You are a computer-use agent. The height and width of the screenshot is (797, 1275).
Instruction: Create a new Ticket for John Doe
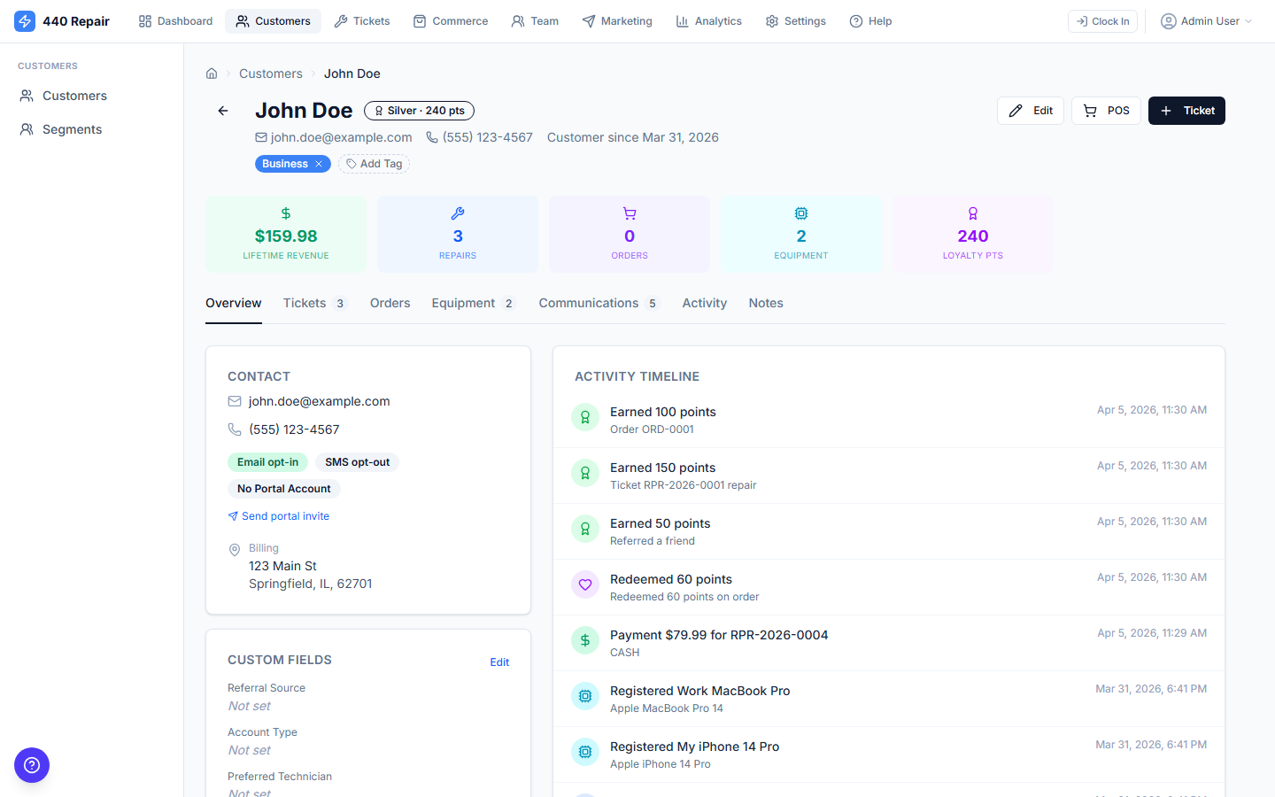tap(1186, 110)
